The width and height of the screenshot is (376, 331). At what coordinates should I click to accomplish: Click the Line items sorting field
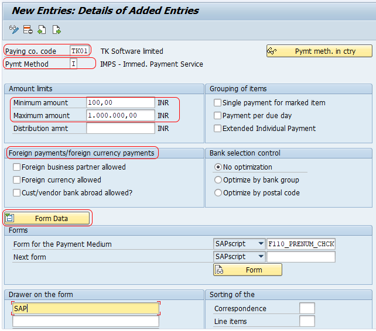tap(307, 322)
